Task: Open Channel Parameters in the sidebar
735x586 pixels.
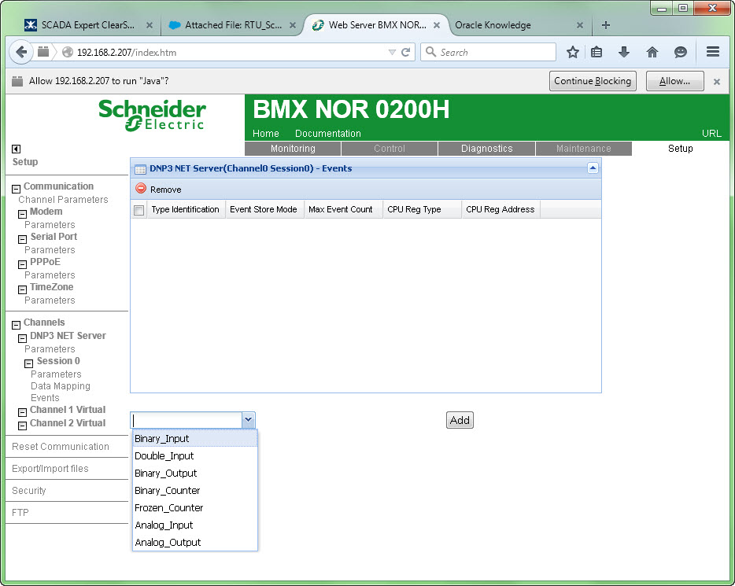Action: tap(63, 200)
